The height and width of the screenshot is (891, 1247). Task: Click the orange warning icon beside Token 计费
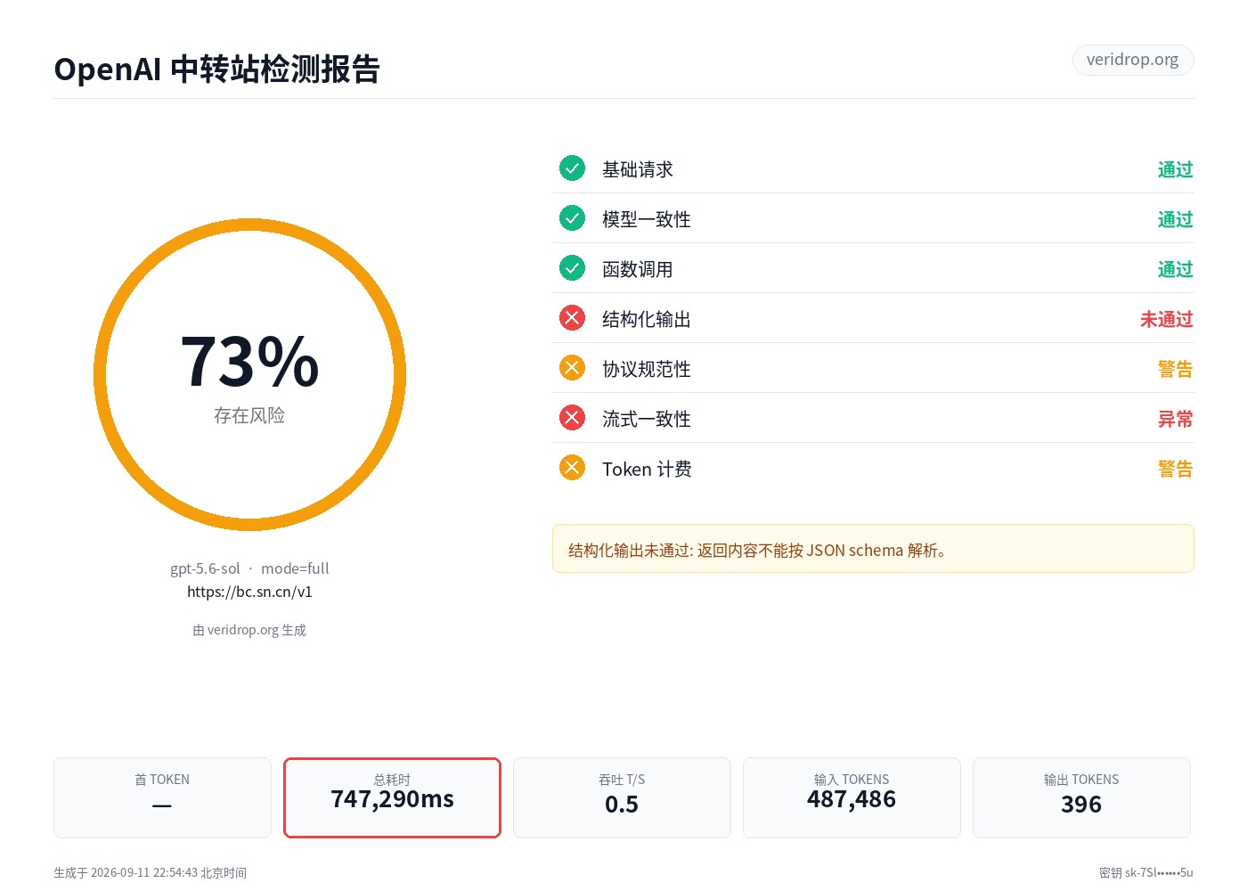pyautogui.click(x=572, y=468)
